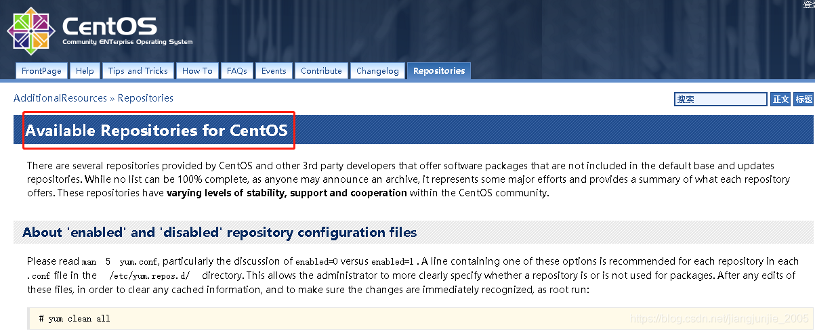Click the CentOS logo icon

[31, 32]
